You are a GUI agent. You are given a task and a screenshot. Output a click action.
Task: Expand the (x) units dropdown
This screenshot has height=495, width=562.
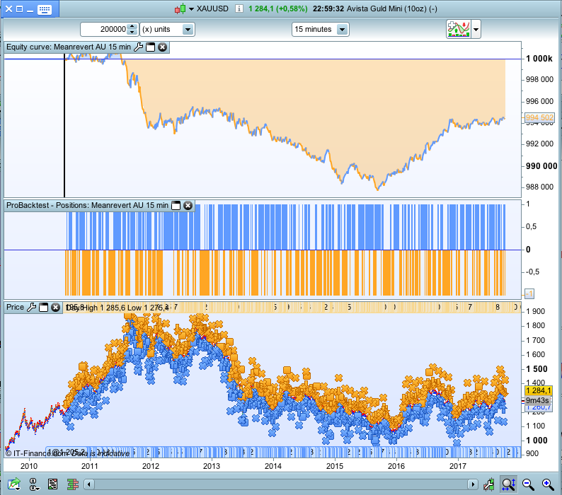point(188,30)
